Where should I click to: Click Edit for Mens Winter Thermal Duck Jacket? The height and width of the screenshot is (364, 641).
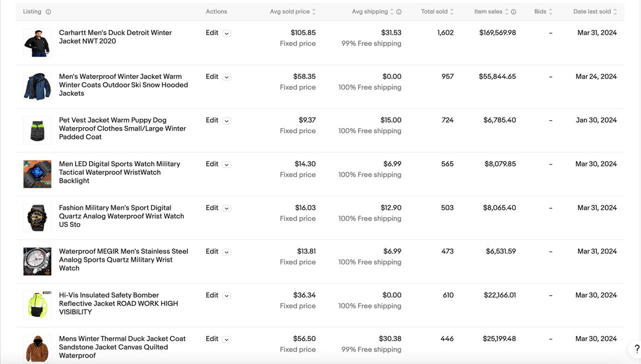[212, 338]
